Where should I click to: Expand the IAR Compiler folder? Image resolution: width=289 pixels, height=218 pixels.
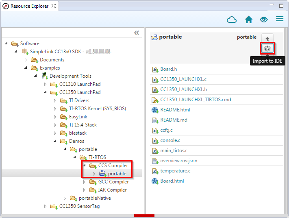[x=84, y=190]
